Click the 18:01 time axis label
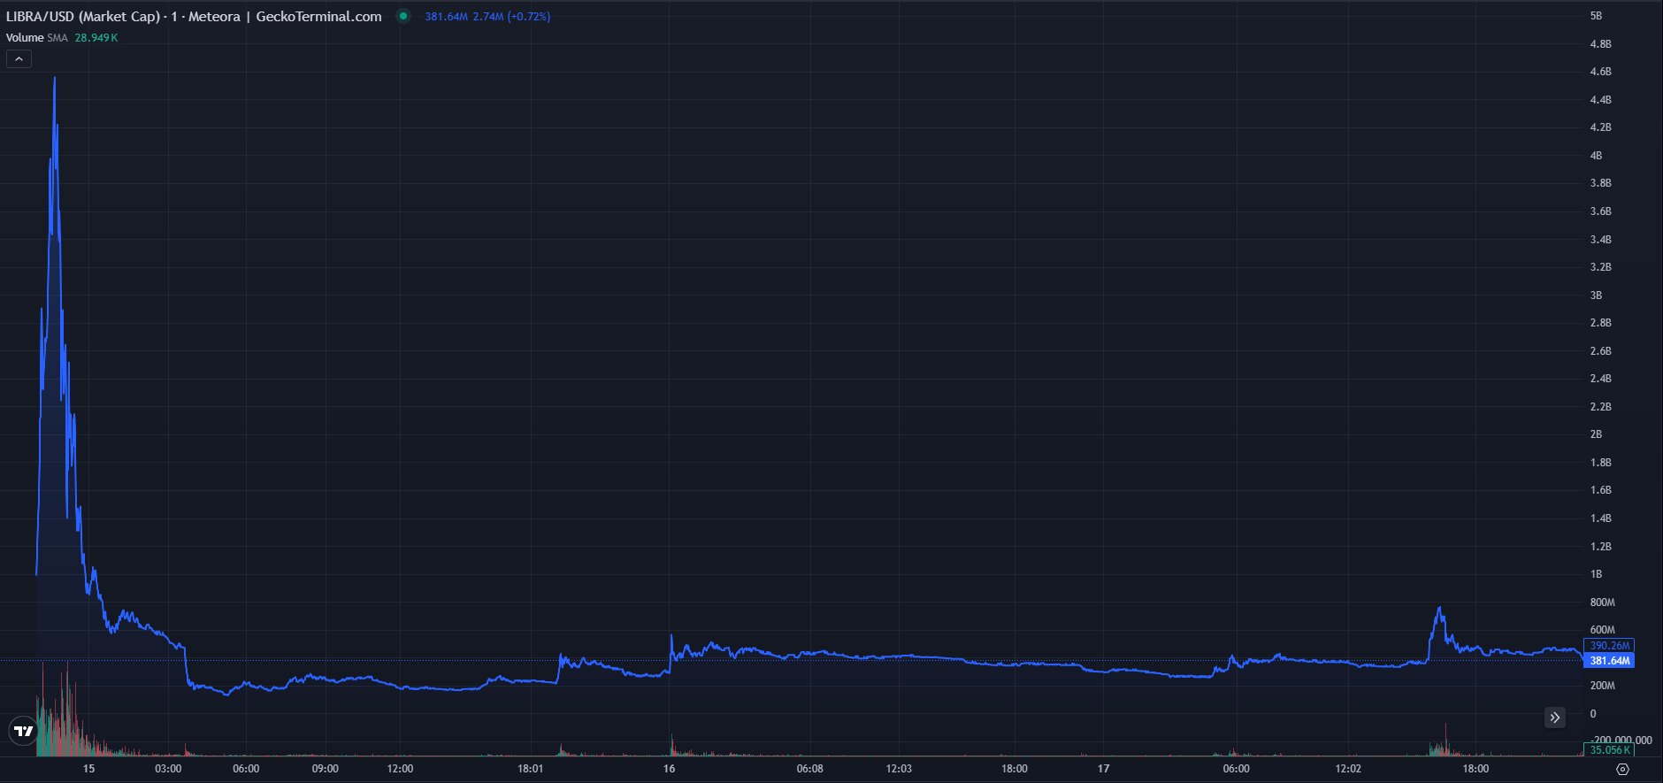 [531, 769]
